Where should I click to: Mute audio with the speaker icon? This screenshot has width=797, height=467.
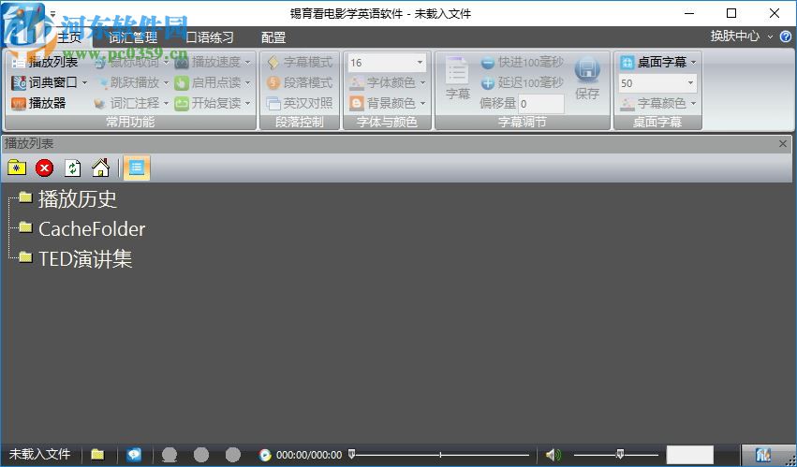553,454
